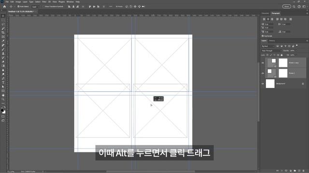This screenshot has height=173, width=309.
Task: Click the Create new layer icon
Action: point(299,171)
